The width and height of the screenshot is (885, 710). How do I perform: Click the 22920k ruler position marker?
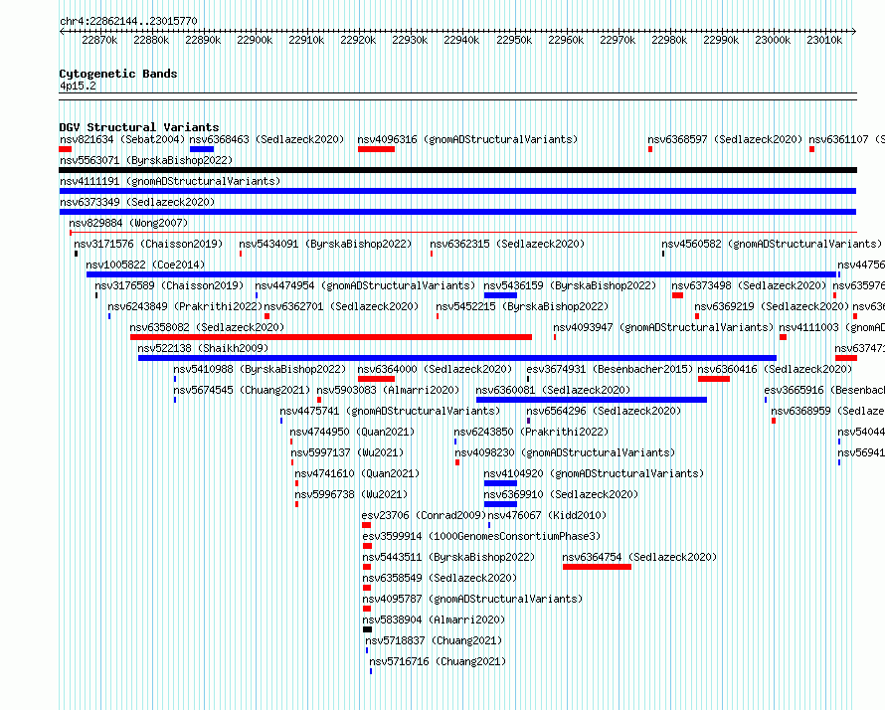coord(358,40)
